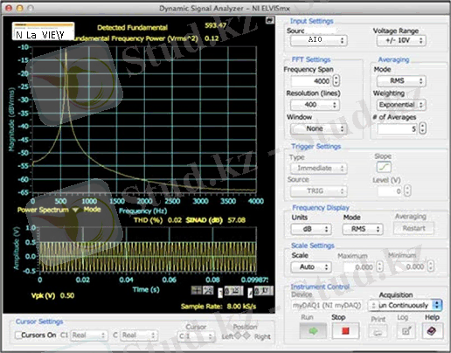Click the Print icon button
The height and width of the screenshot is (353, 451).
(x=378, y=331)
